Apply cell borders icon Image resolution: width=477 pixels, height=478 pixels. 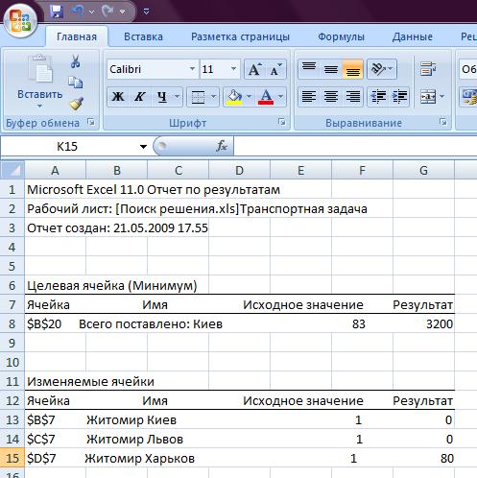pyautogui.click(x=198, y=97)
